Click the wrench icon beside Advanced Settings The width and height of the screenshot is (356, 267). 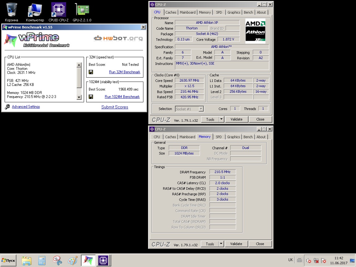pos(7,107)
